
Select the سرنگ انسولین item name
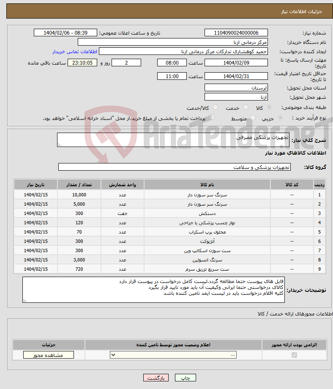coord(207,260)
